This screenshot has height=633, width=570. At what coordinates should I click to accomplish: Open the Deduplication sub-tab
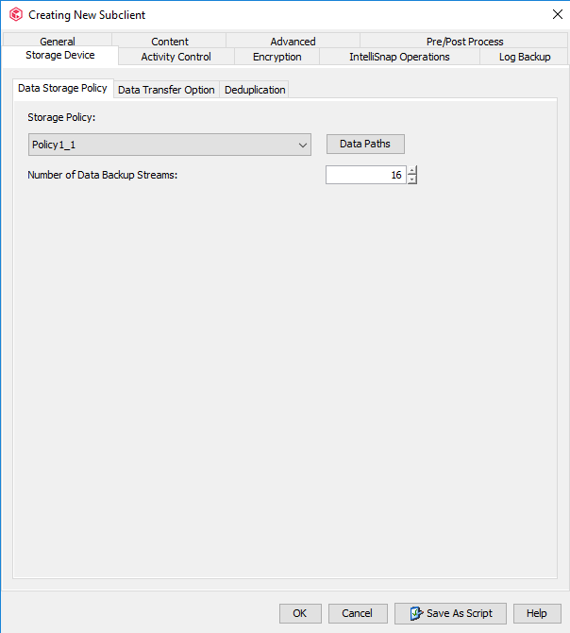pyautogui.click(x=255, y=90)
